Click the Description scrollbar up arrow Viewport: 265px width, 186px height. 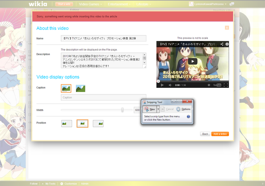[145, 54]
